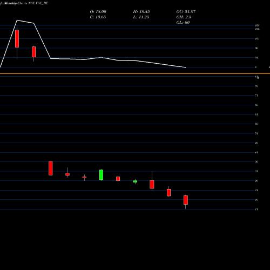The height and width of the screenshot is (270, 270).
Task: Click the y-axis label 96
Action: point(256,48)
